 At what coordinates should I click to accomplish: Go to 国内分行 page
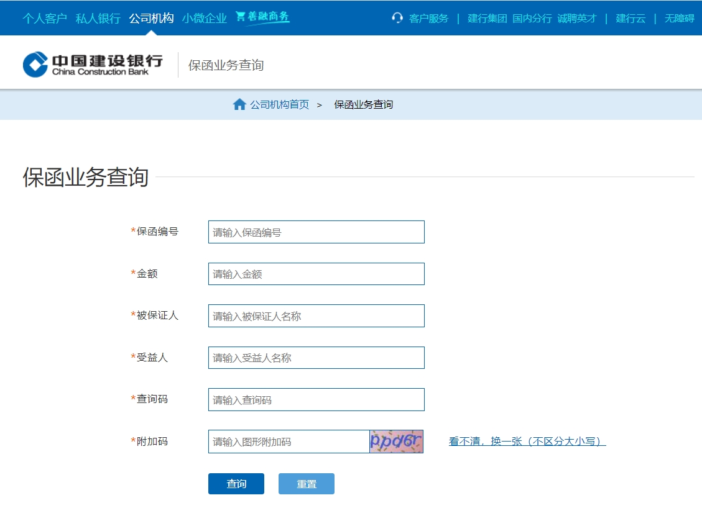click(x=532, y=18)
